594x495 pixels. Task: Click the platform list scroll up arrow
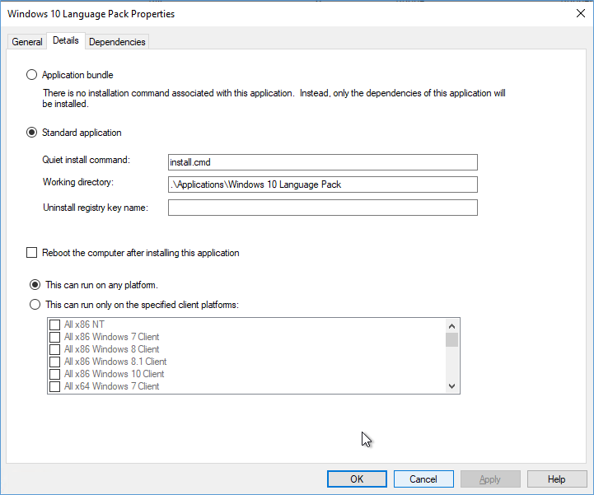[451, 325]
